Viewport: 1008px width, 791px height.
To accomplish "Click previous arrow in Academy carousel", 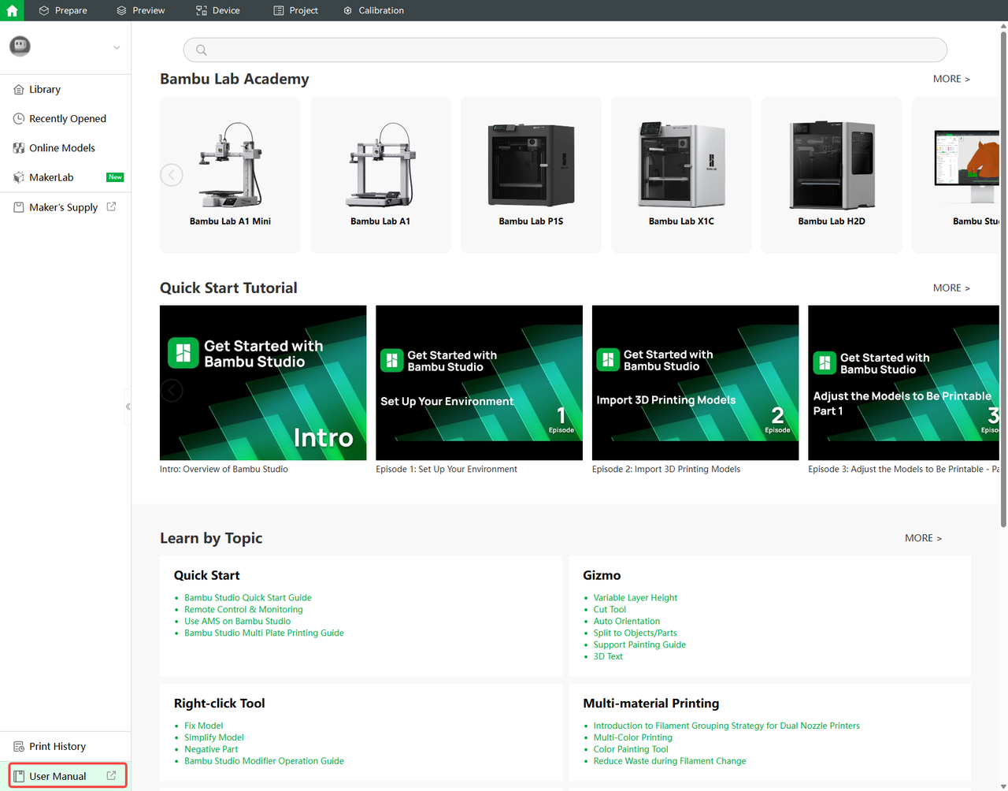I will pyautogui.click(x=172, y=175).
